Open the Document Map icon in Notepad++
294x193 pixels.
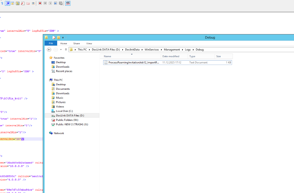(x=18, y=3)
